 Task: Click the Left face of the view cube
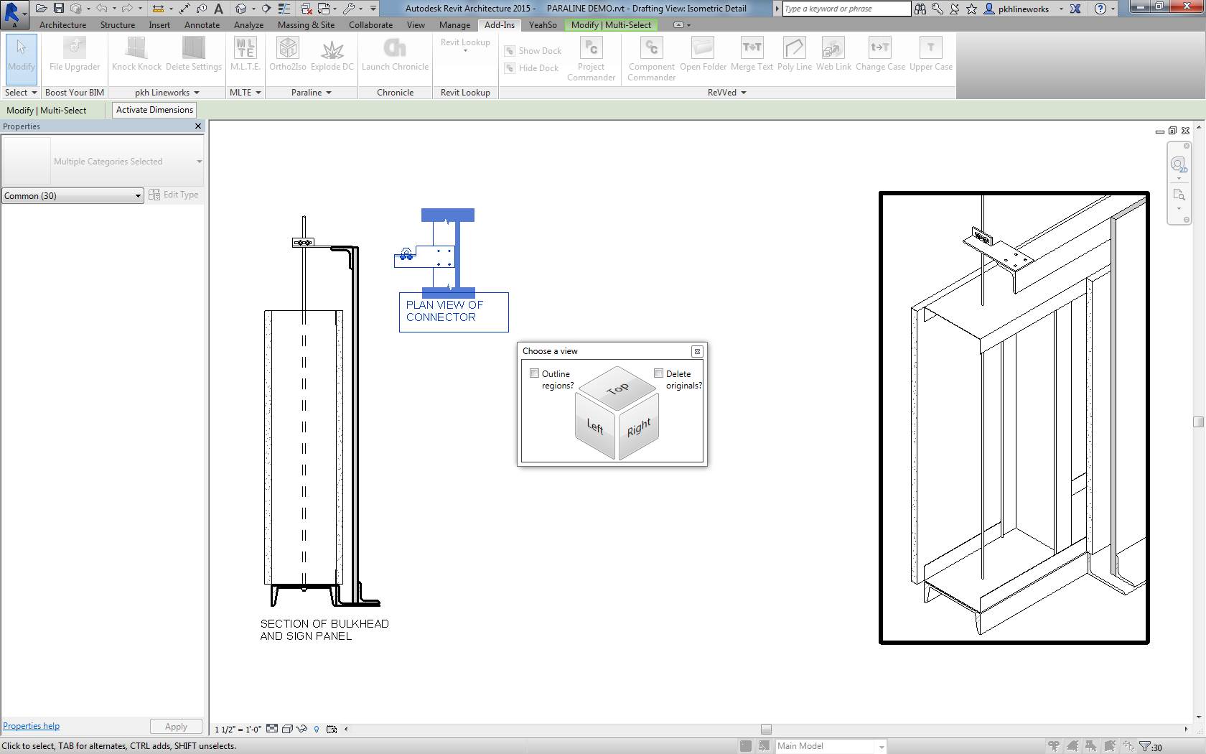[x=595, y=427]
